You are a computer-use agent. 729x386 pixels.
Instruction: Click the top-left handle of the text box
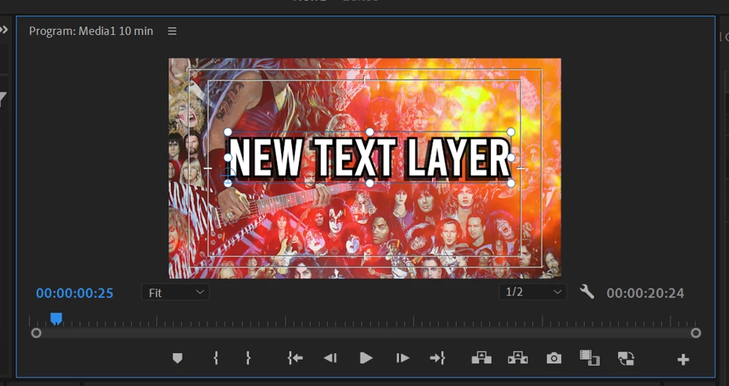(228, 132)
